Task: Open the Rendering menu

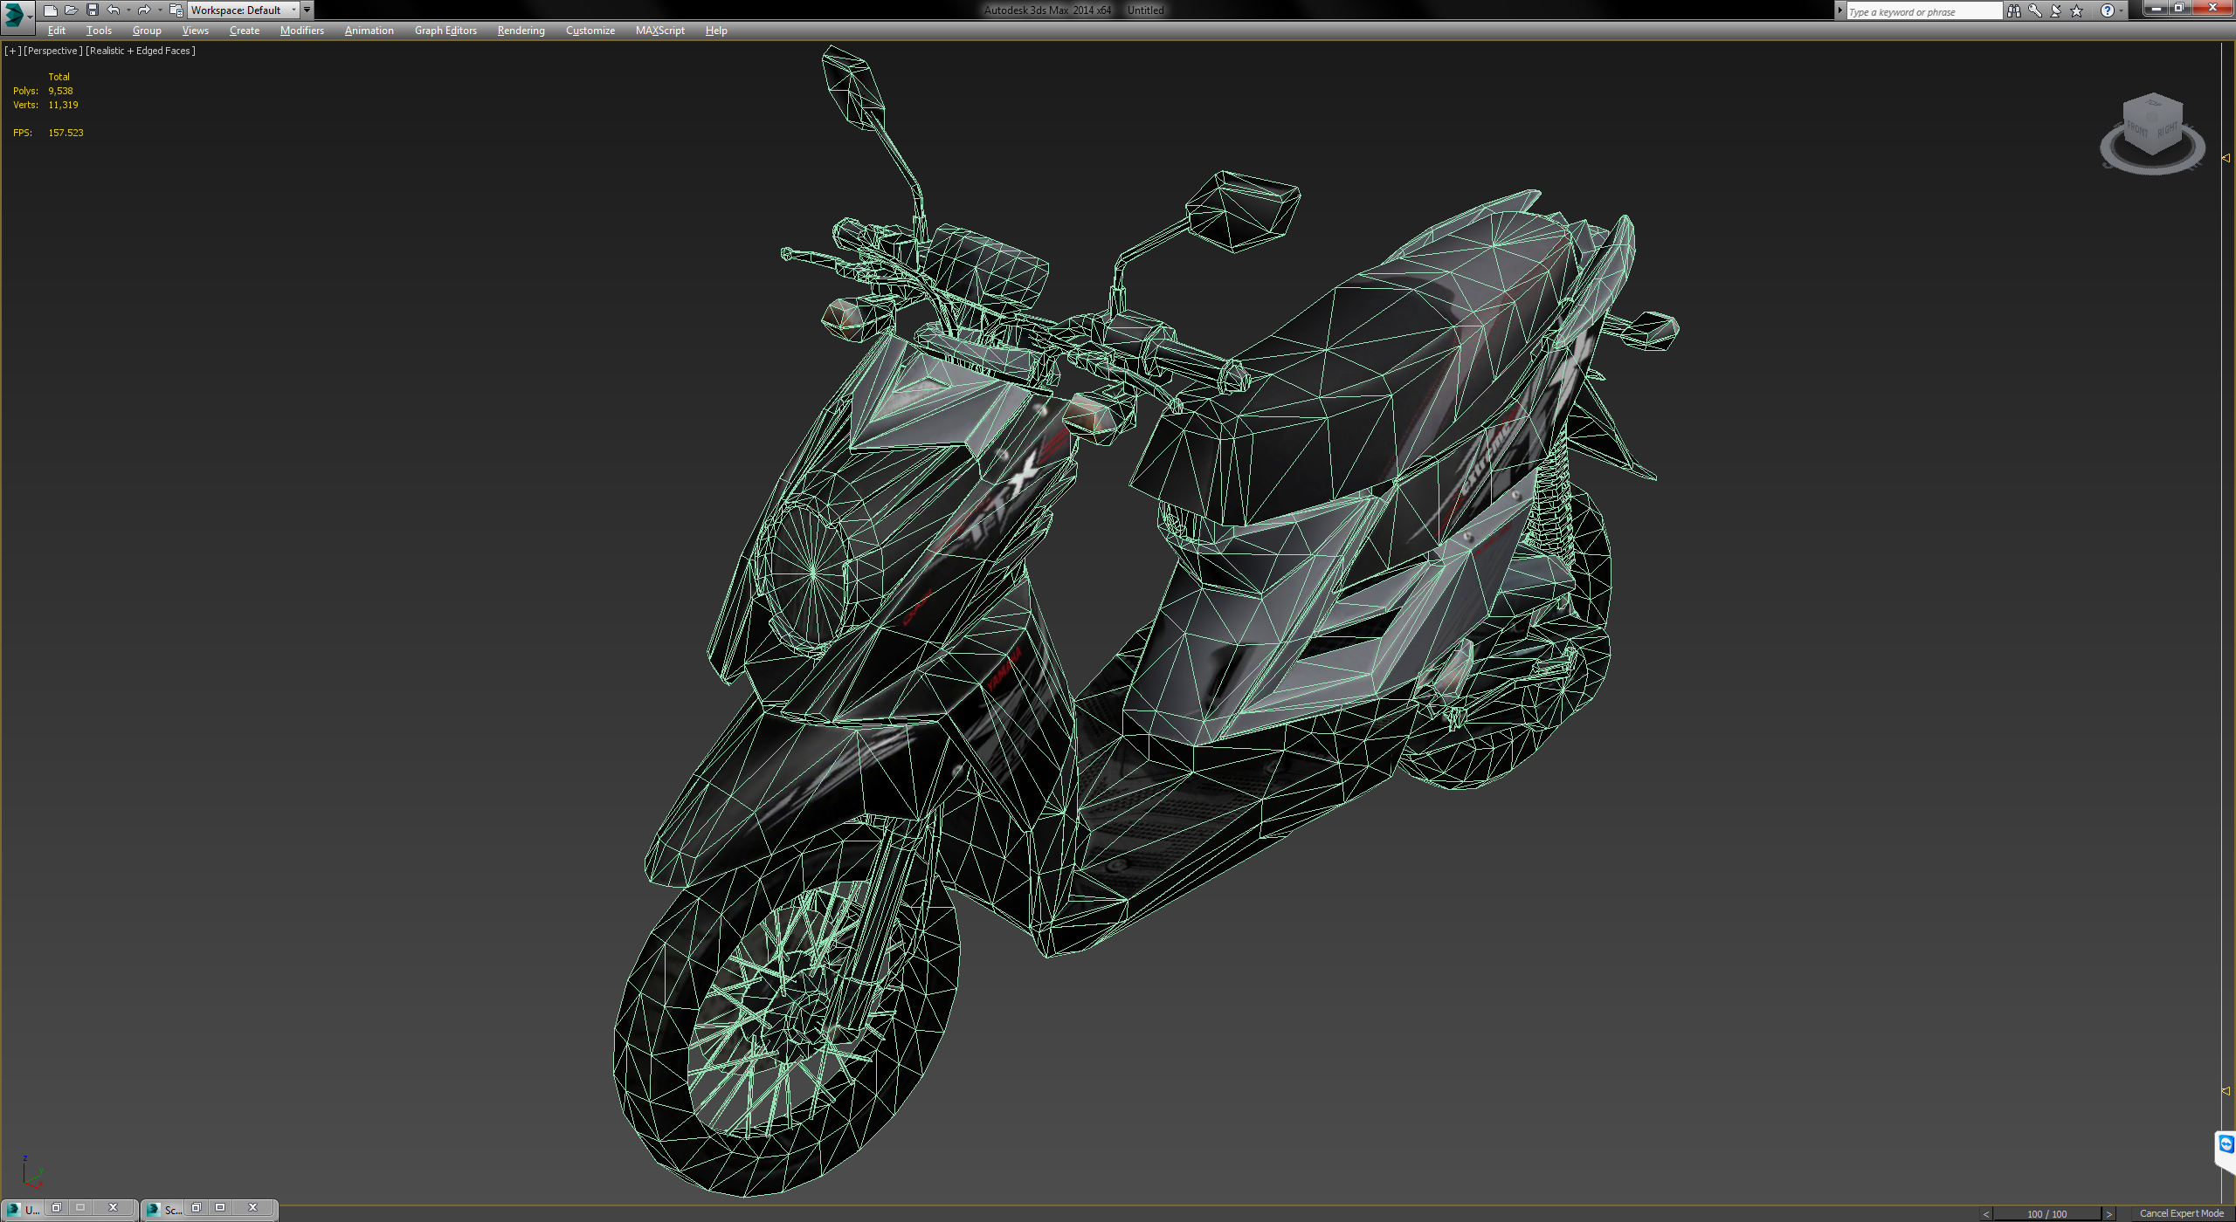Action: 520,30
